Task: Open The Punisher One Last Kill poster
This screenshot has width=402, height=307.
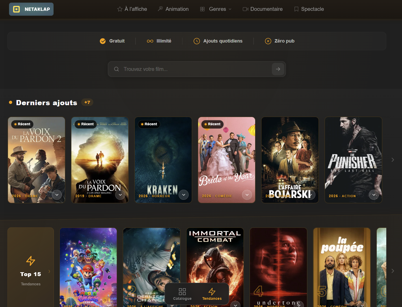Action: [354, 160]
